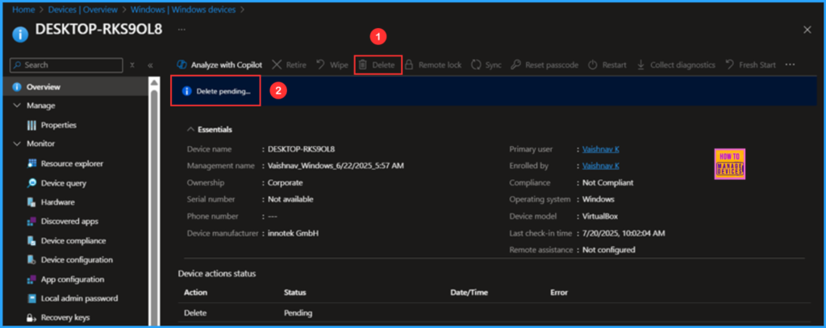This screenshot has height=328, width=826.
Task: Click the Status column header
Action: coord(295,293)
